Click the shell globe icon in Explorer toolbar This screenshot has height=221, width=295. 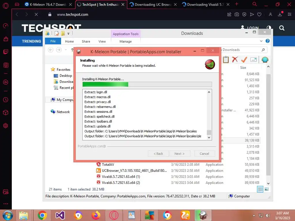pyautogui.click(x=265, y=60)
